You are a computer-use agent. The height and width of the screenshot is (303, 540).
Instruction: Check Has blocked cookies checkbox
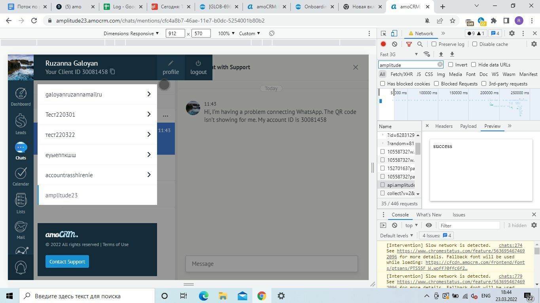pos(383,84)
